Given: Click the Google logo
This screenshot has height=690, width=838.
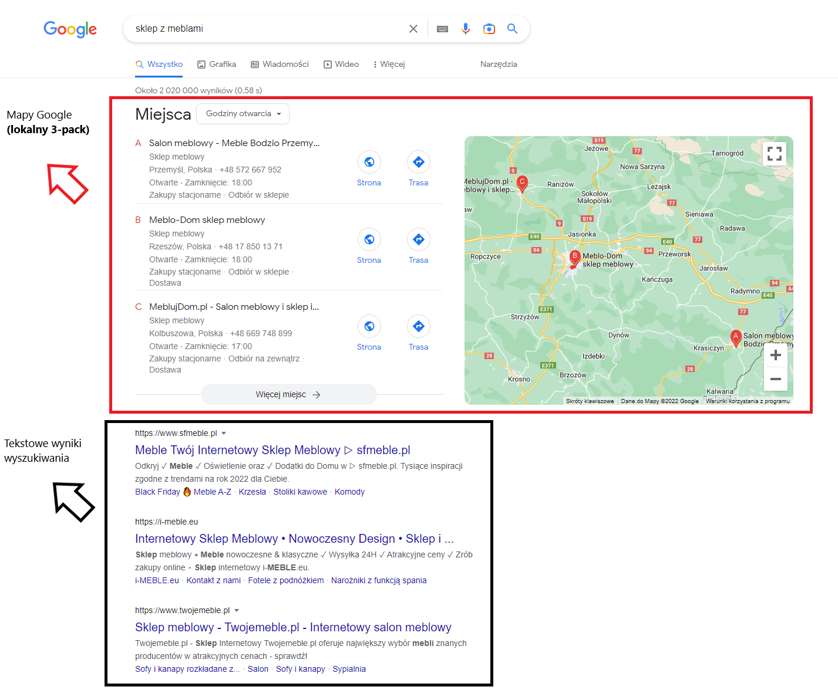Looking at the screenshot, I should click(x=70, y=29).
